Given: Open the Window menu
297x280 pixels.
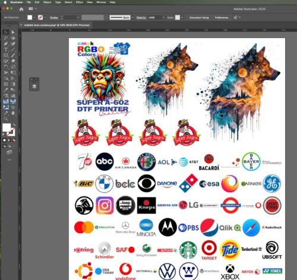Looking at the screenshot, I should [x=101, y=2].
